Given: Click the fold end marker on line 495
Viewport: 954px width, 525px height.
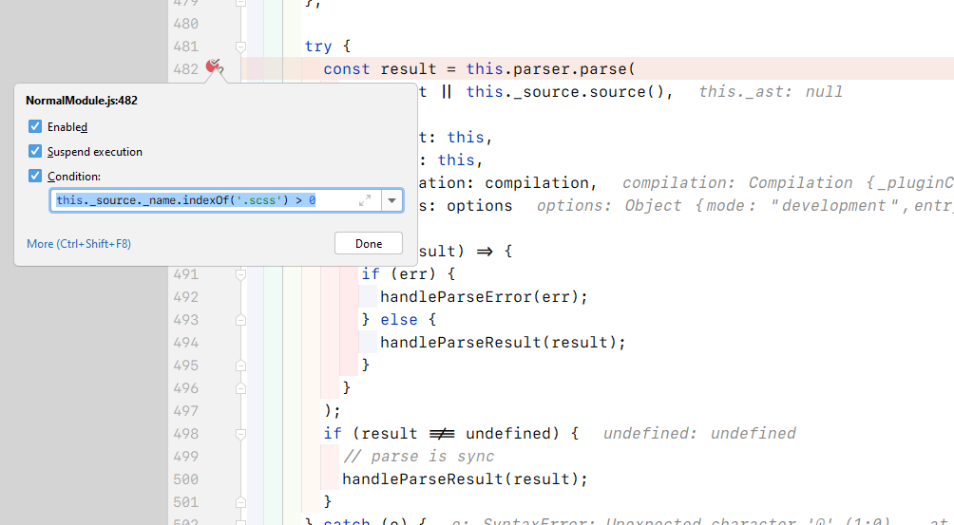Looking at the screenshot, I should click(241, 366).
